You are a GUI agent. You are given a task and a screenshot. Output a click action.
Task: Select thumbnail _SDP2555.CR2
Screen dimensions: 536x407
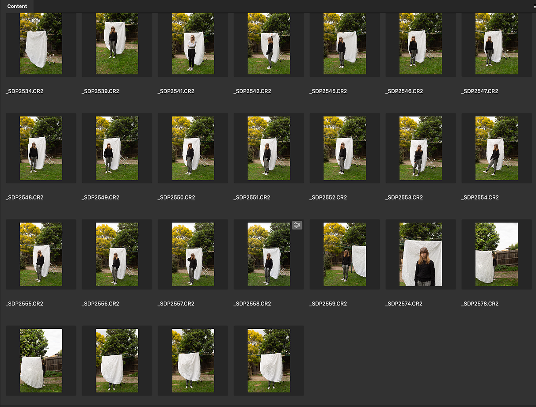(x=41, y=254)
